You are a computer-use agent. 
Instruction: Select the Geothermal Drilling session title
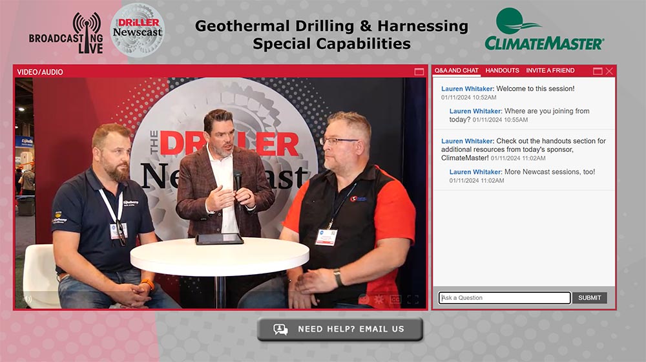coord(331,35)
